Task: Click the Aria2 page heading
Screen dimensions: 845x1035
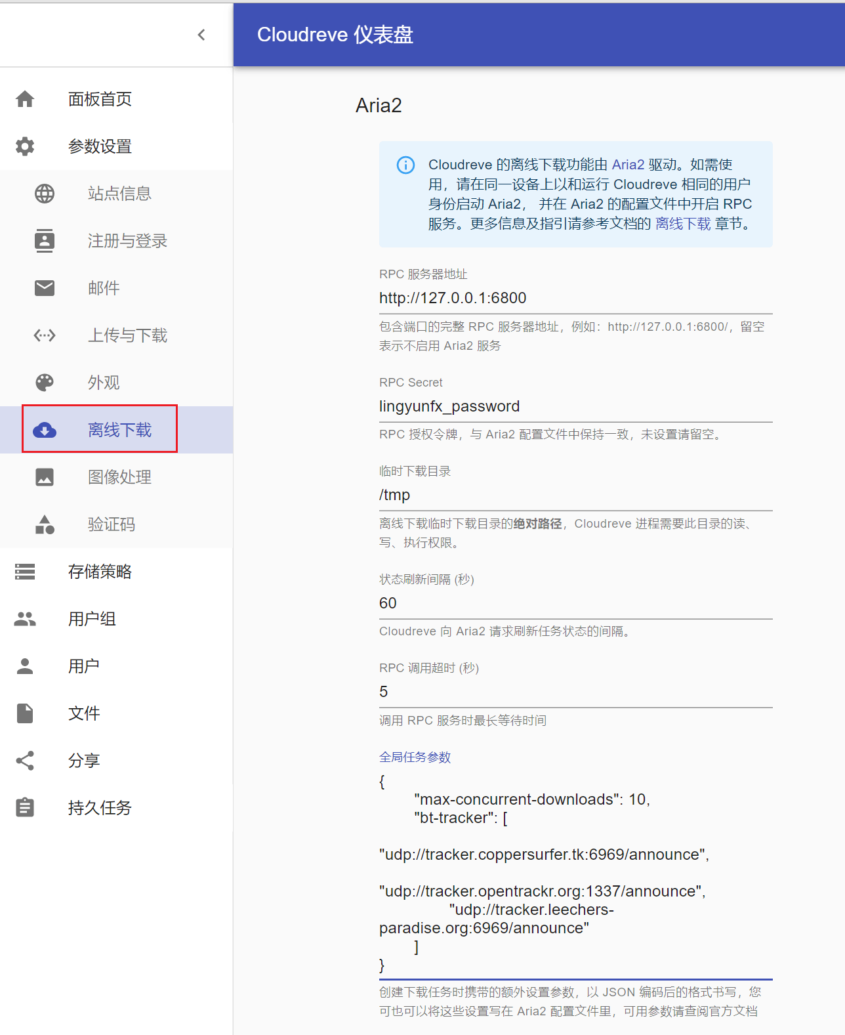Action: tap(379, 106)
